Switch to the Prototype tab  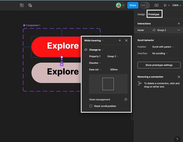(x=154, y=14)
